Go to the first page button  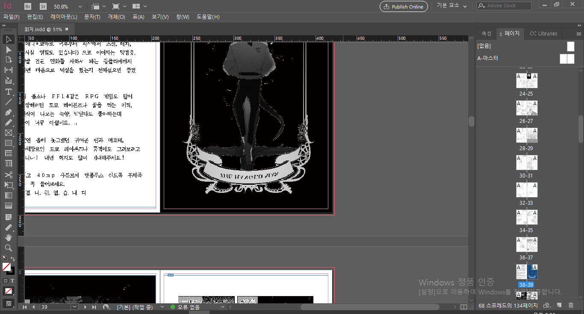coord(25,307)
